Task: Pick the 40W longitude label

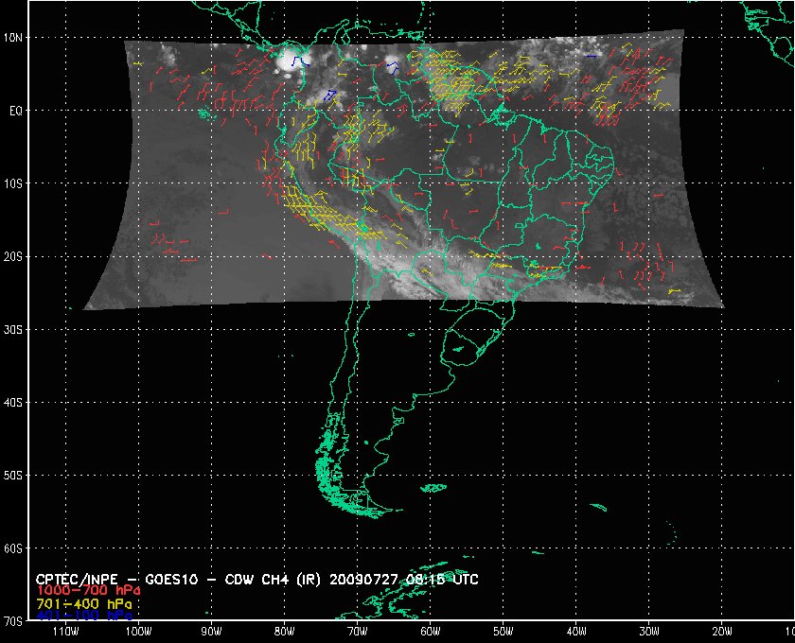Action: pos(576,632)
